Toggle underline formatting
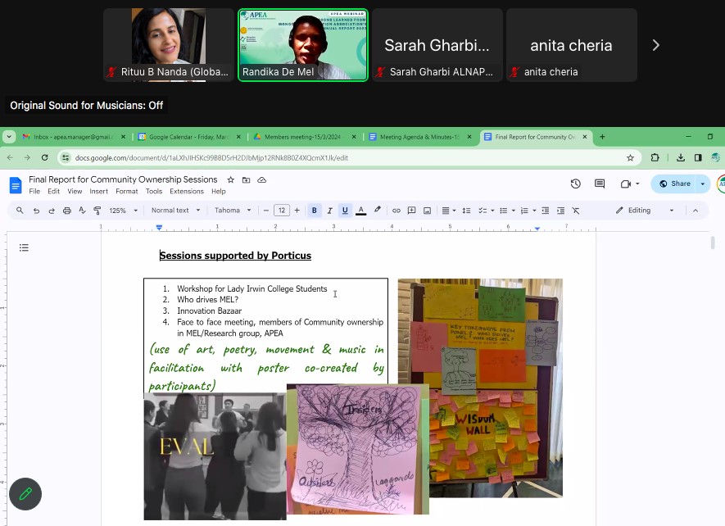Screen dimensions: 725x526 click(345, 211)
